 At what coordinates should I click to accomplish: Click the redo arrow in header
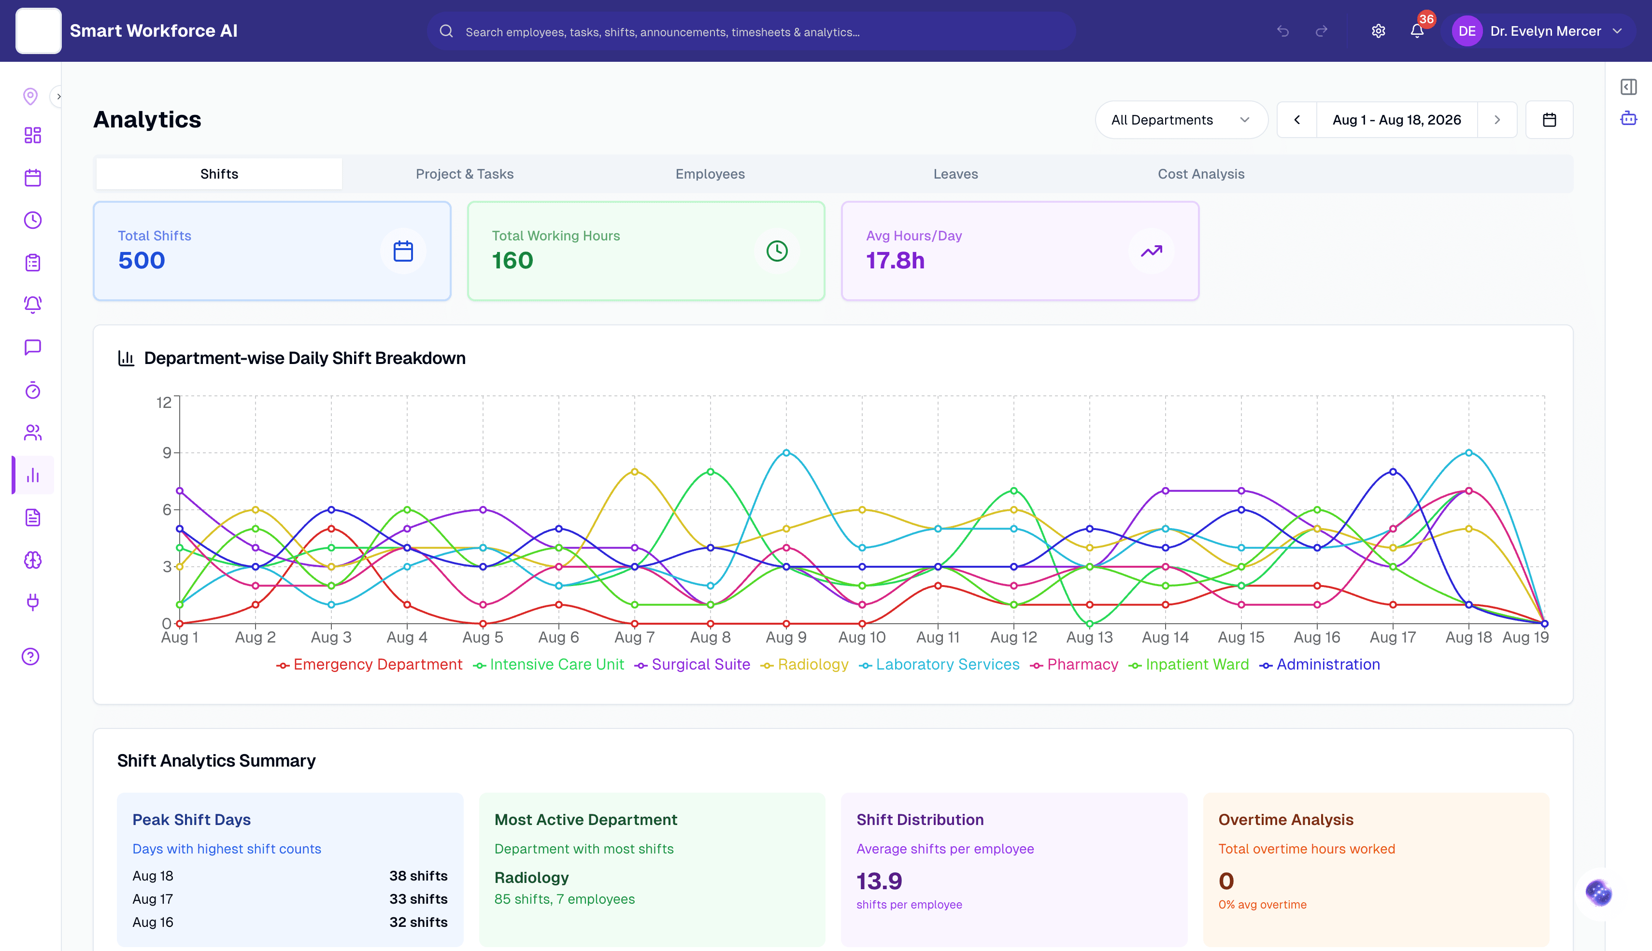[x=1321, y=31]
